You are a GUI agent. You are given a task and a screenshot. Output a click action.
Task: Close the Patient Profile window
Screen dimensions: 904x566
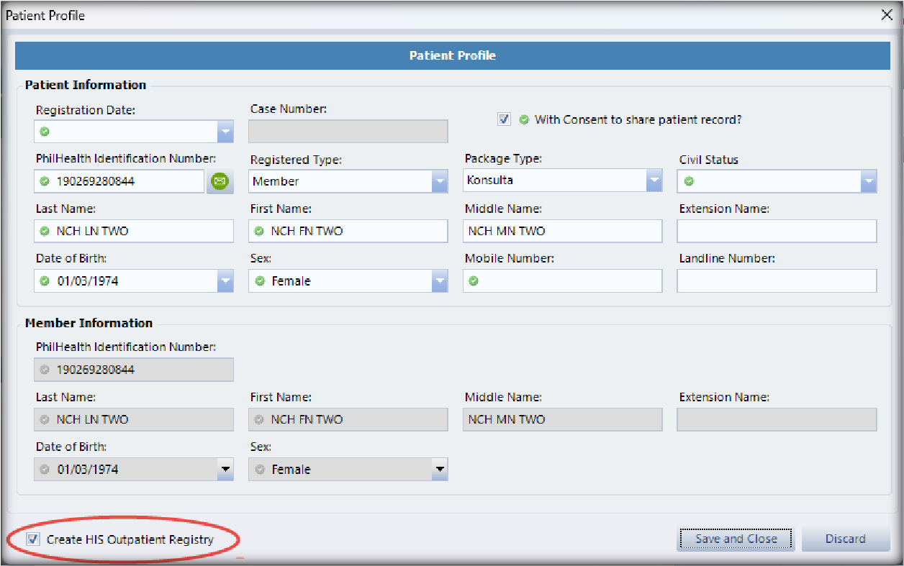pos(887,15)
